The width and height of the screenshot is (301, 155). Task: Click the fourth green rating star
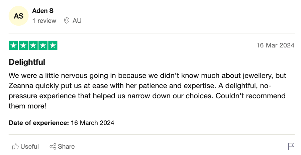43,45
